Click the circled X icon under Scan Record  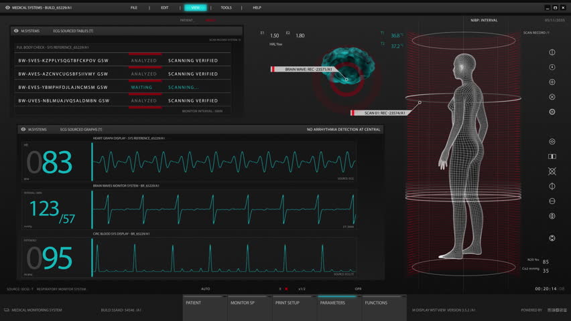pyautogui.click(x=552, y=97)
